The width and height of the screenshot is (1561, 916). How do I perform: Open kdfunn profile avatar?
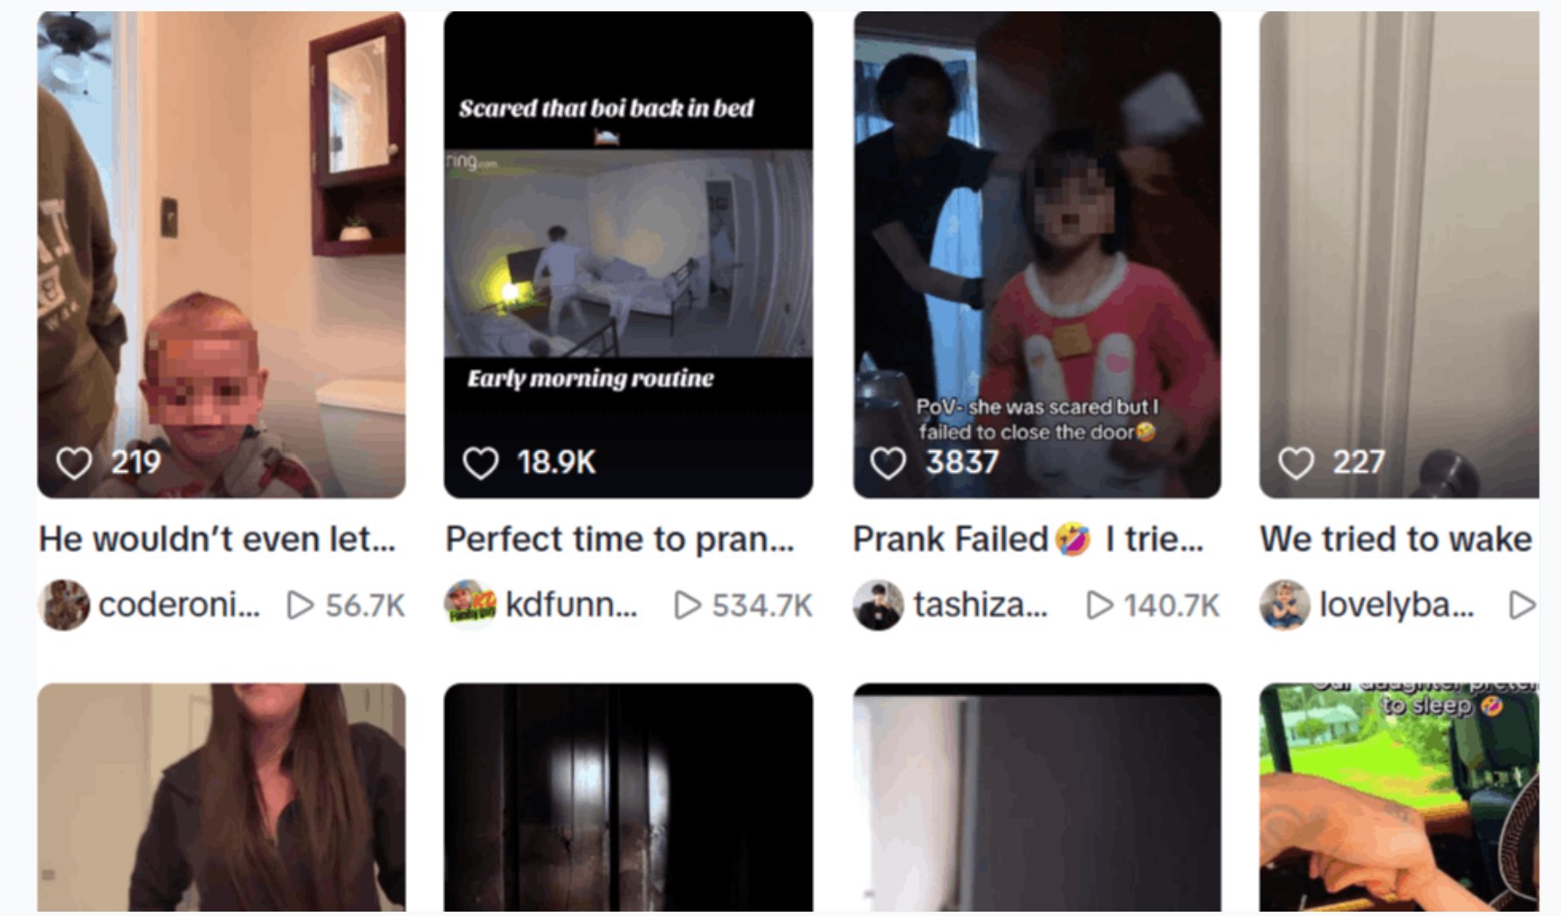point(471,605)
